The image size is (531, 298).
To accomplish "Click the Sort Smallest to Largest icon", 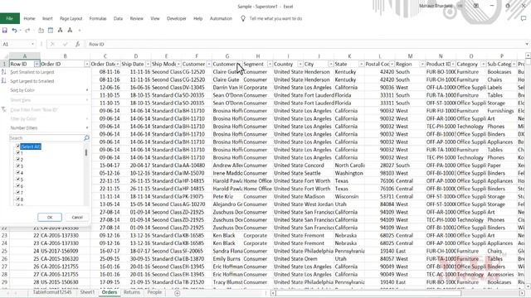I will click(x=4, y=72).
